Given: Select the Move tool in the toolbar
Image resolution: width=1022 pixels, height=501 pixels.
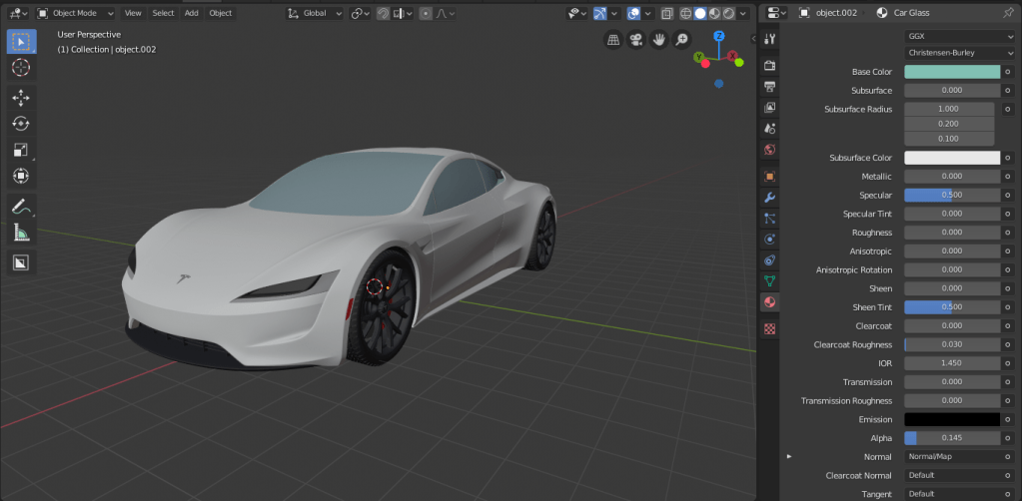Looking at the screenshot, I should tap(21, 98).
